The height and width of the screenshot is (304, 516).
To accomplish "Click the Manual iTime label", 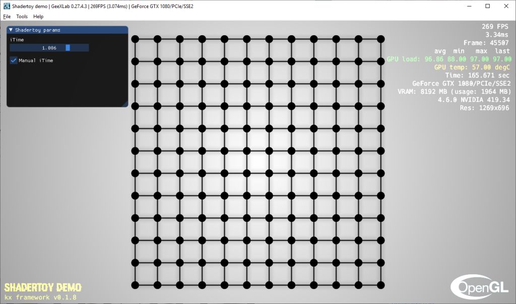I will [36, 60].
